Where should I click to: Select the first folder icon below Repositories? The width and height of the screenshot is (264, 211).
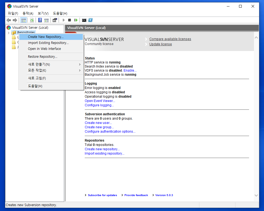tap(14, 37)
